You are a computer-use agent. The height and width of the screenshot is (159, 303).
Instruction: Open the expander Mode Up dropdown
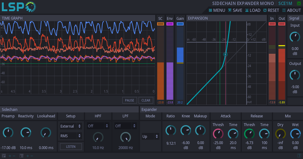pyautogui.click(x=150, y=136)
